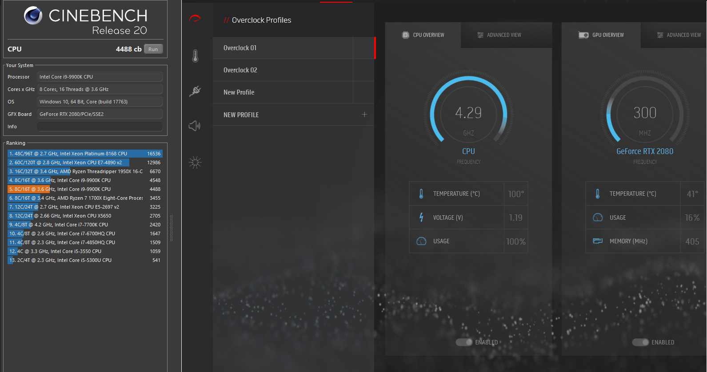Select ranking row 2 Xeon E7-4890 v2
The height and width of the screenshot is (372, 707).
[x=85, y=162]
